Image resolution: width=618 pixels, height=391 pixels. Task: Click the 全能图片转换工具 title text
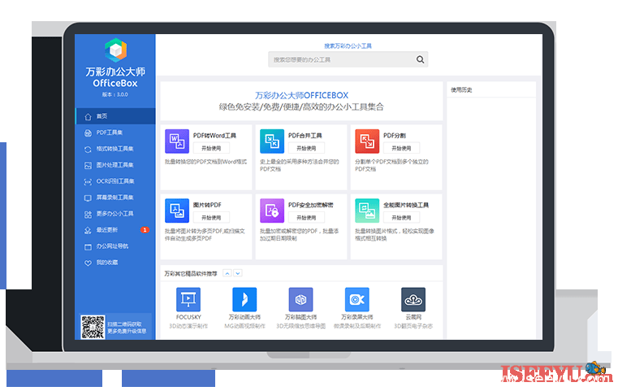click(406, 205)
